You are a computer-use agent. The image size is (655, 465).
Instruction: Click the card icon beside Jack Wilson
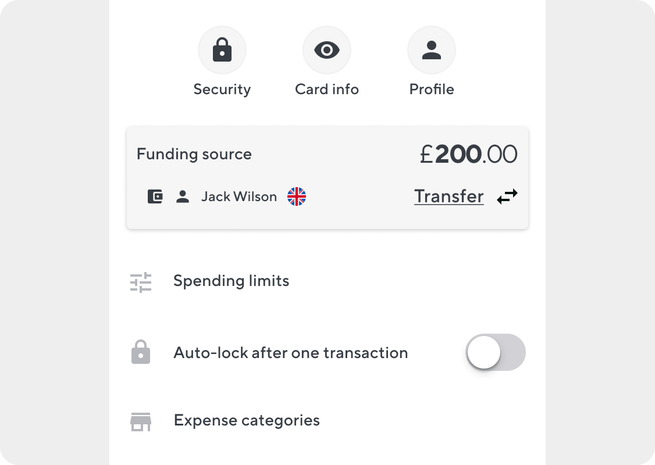[155, 196]
